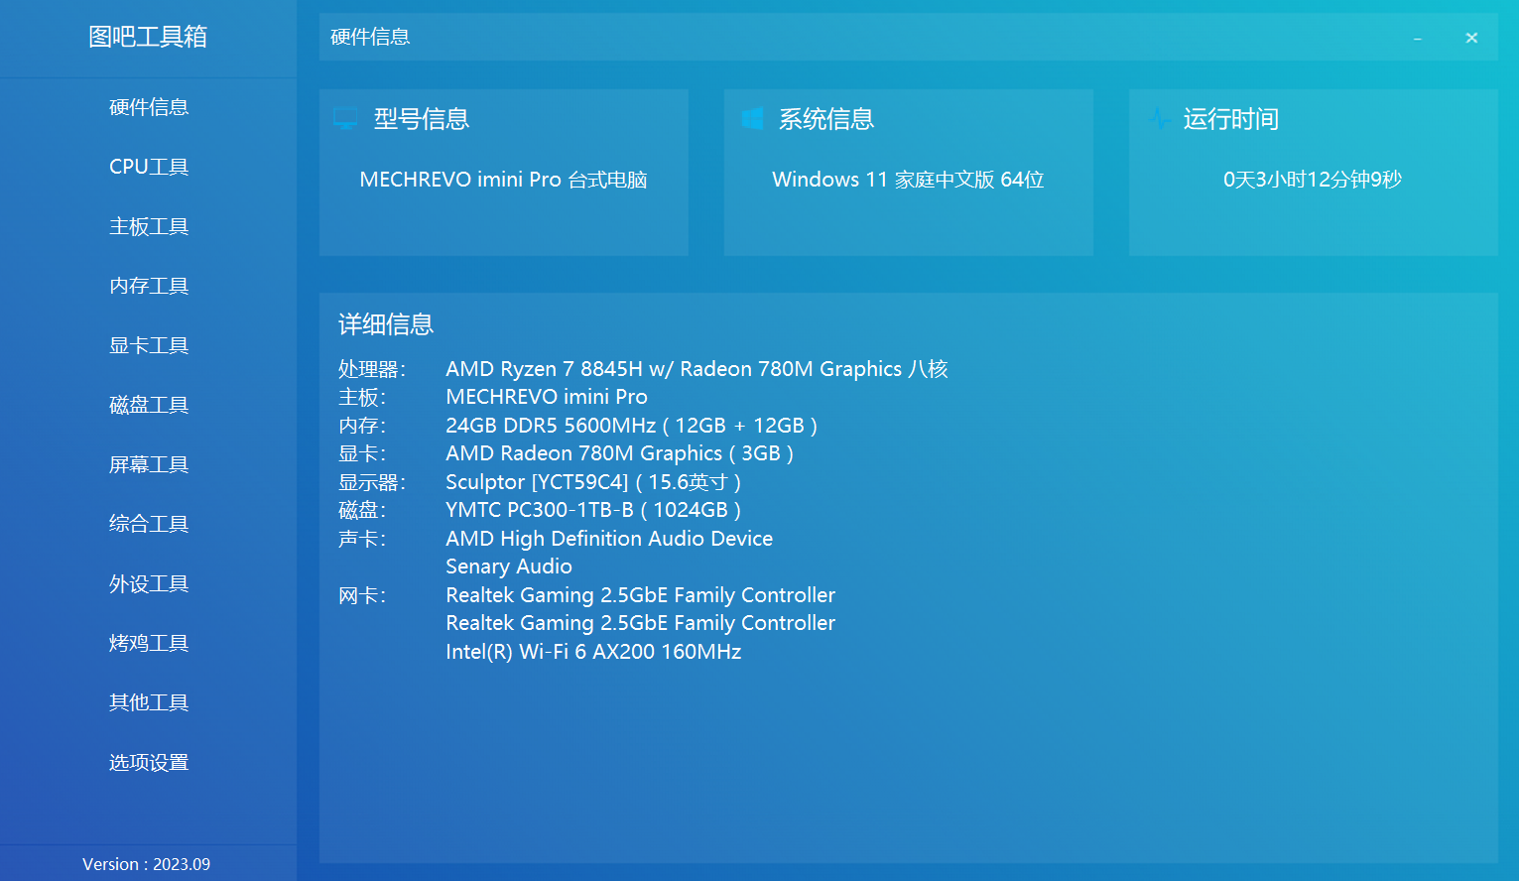This screenshot has height=881, width=1519.
Task: Click the pulse icon beside 运行时间
Action: [1159, 119]
